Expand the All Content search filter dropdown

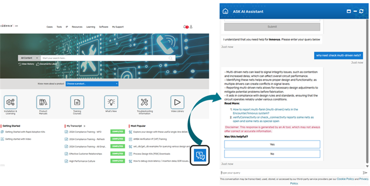pyautogui.click(x=29, y=58)
